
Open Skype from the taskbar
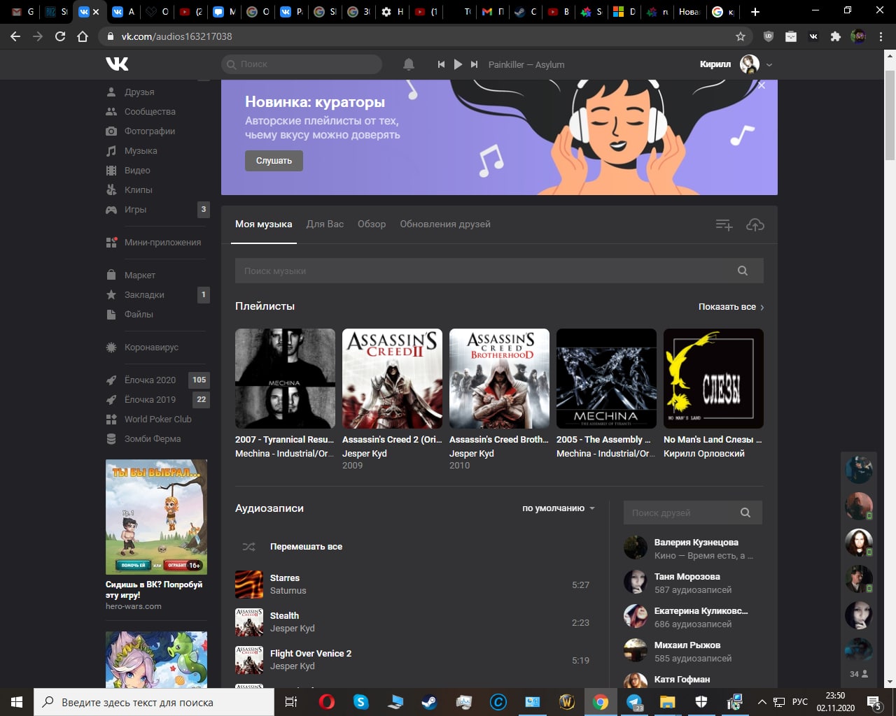(361, 702)
